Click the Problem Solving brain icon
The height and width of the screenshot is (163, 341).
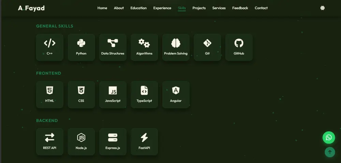pyautogui.click(x=176, y=43)
